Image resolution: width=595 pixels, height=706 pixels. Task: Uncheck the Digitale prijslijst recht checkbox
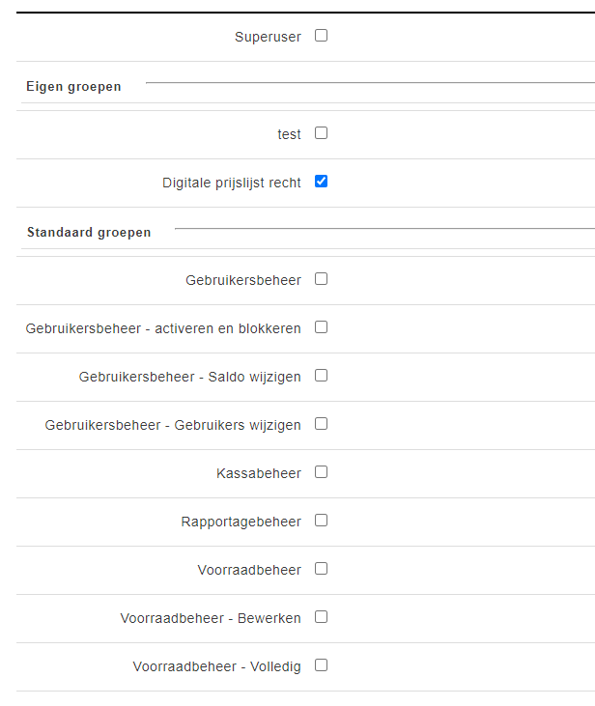(322, 182)
